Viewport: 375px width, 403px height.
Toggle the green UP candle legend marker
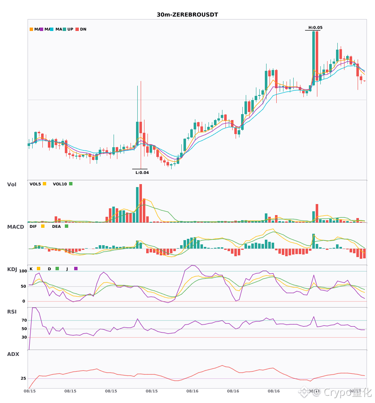64,29
